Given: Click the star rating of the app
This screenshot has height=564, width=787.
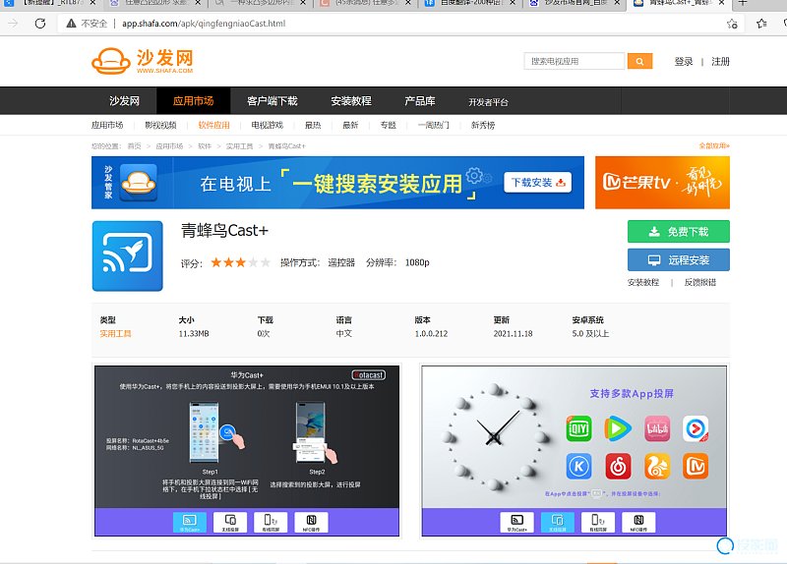Looking at the screenshot, I should (240, 262).
